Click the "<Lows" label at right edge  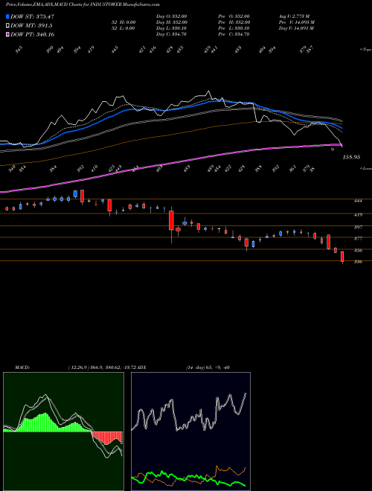(365, 168)
